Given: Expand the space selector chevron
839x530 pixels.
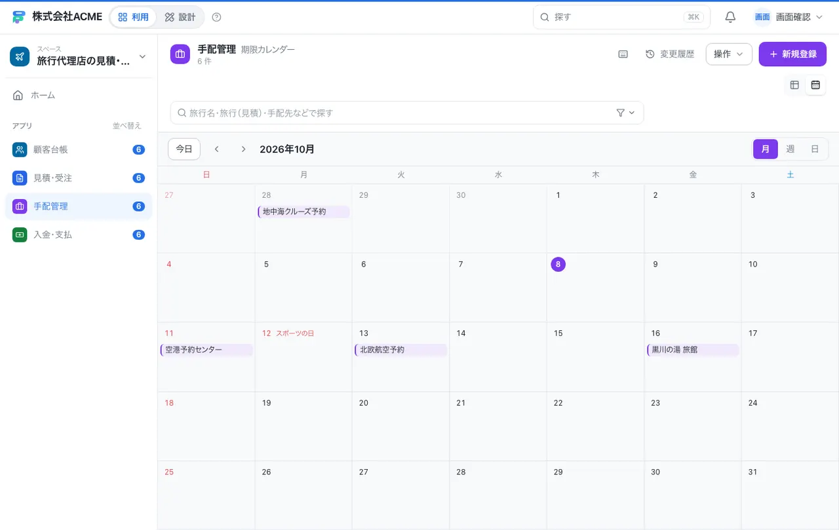Looking at the screenshot, I should pyautogui.click(x=142, y=57).
